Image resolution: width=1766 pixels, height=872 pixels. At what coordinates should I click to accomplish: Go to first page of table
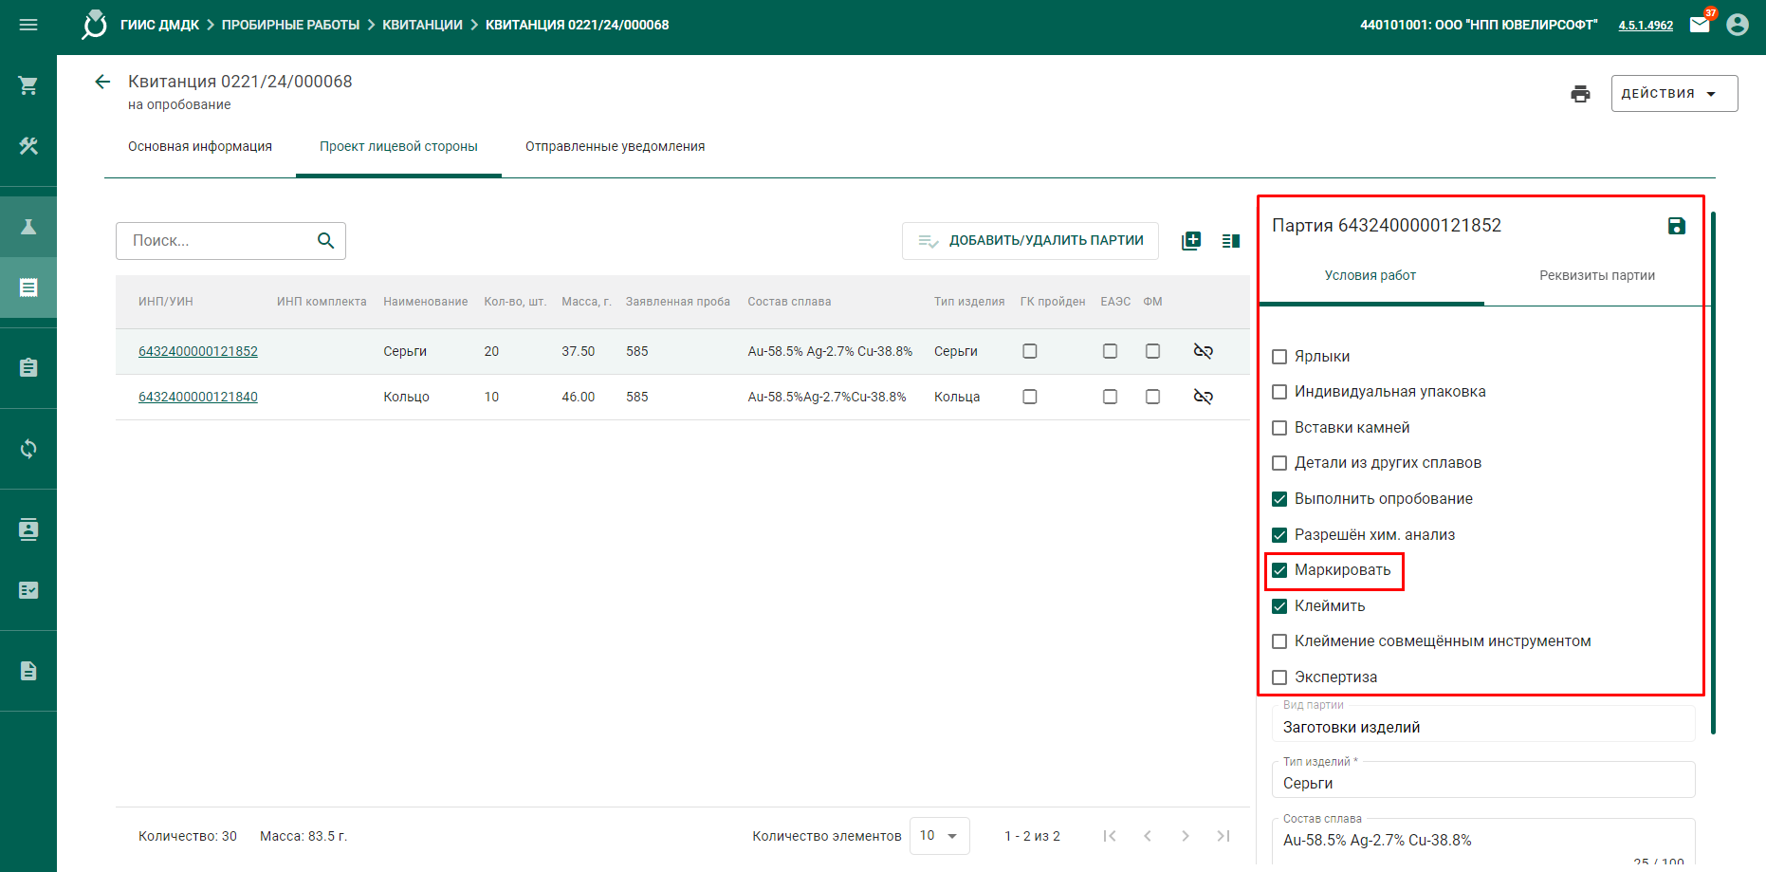coord(1110,836)
